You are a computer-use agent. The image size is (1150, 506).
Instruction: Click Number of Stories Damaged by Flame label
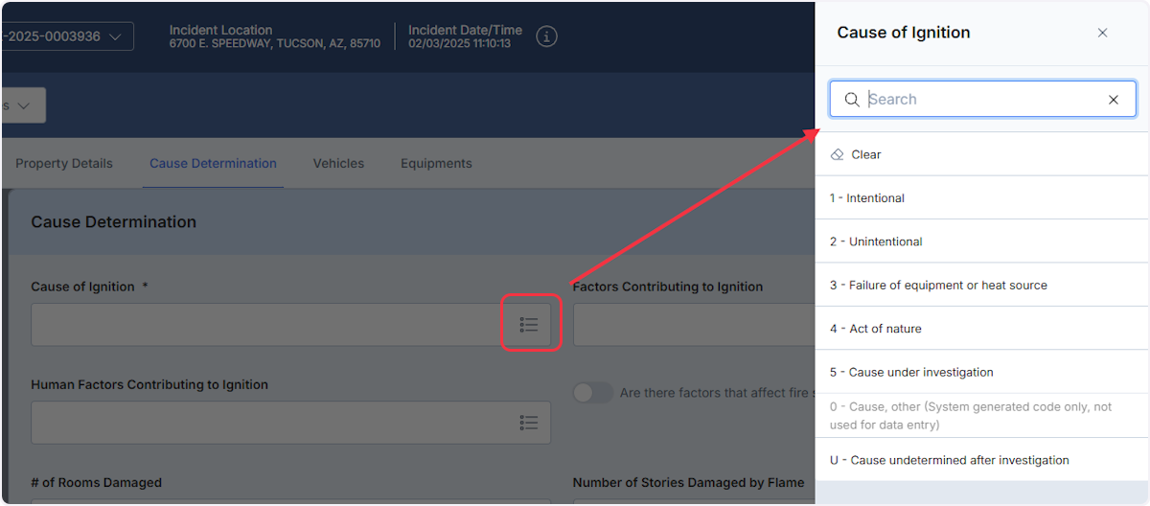(x=688, y=483)
